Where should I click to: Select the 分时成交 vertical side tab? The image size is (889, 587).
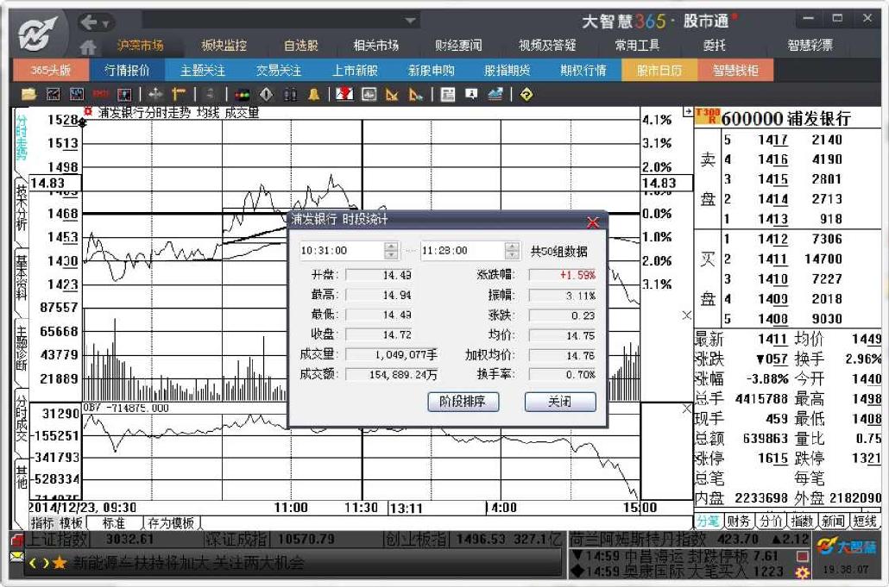coord(21,419)
